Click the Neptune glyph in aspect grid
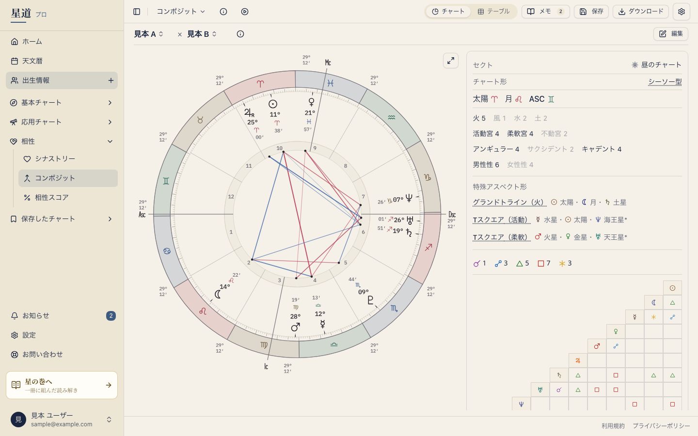The height and width of the screenshot is (436, 698). pyautogui.click(x=521, y=404)
